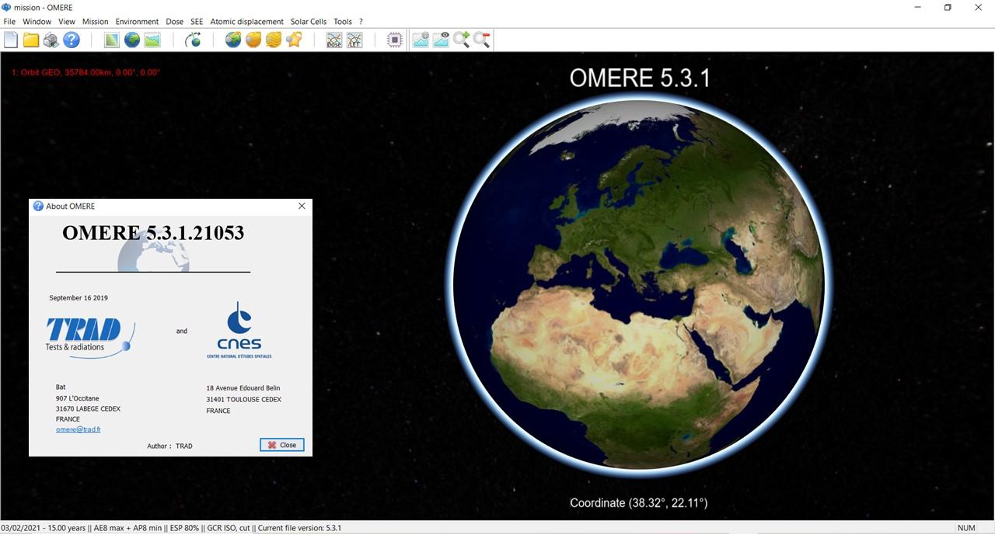The image size is (995, 559).
Task: Open the Dose menu
Action: [x=174, y=22]
